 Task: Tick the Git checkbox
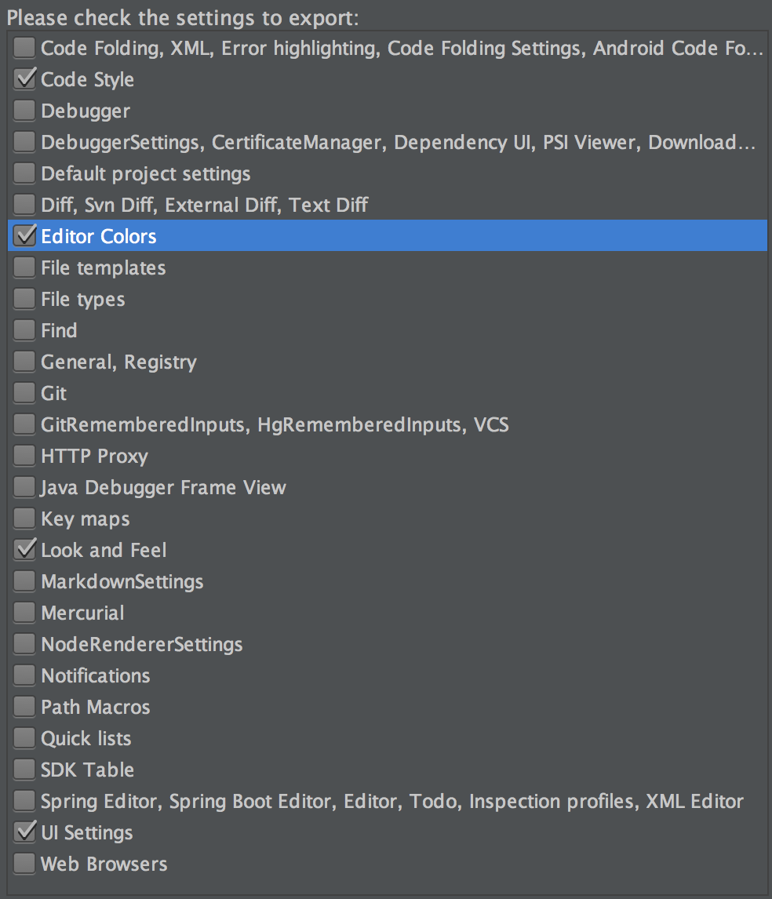click(x=25, y=393)
